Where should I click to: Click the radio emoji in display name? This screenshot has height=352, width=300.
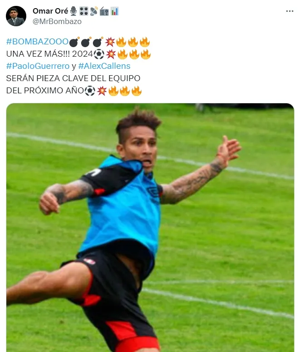point(104,11)
